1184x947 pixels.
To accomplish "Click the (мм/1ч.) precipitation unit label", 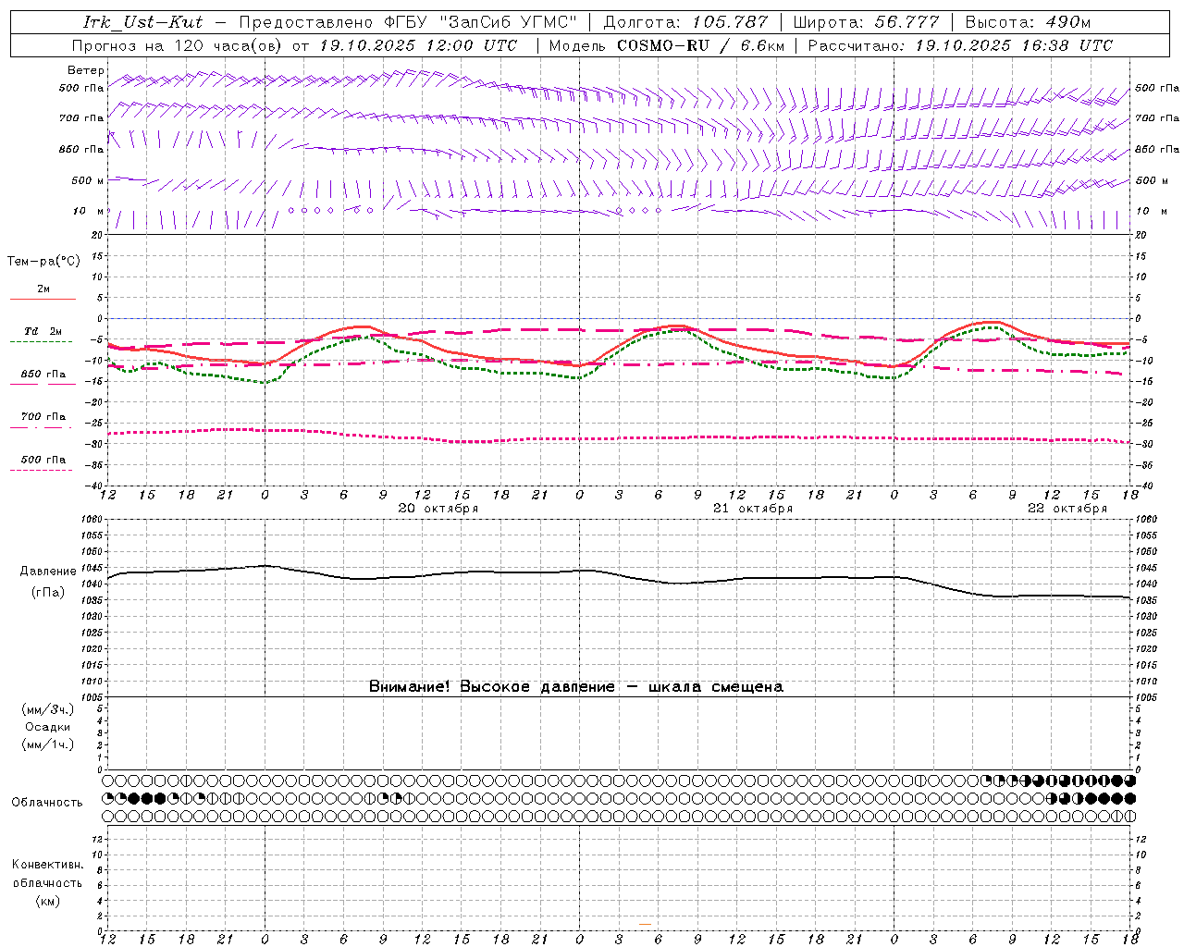I will pos(48,744).
